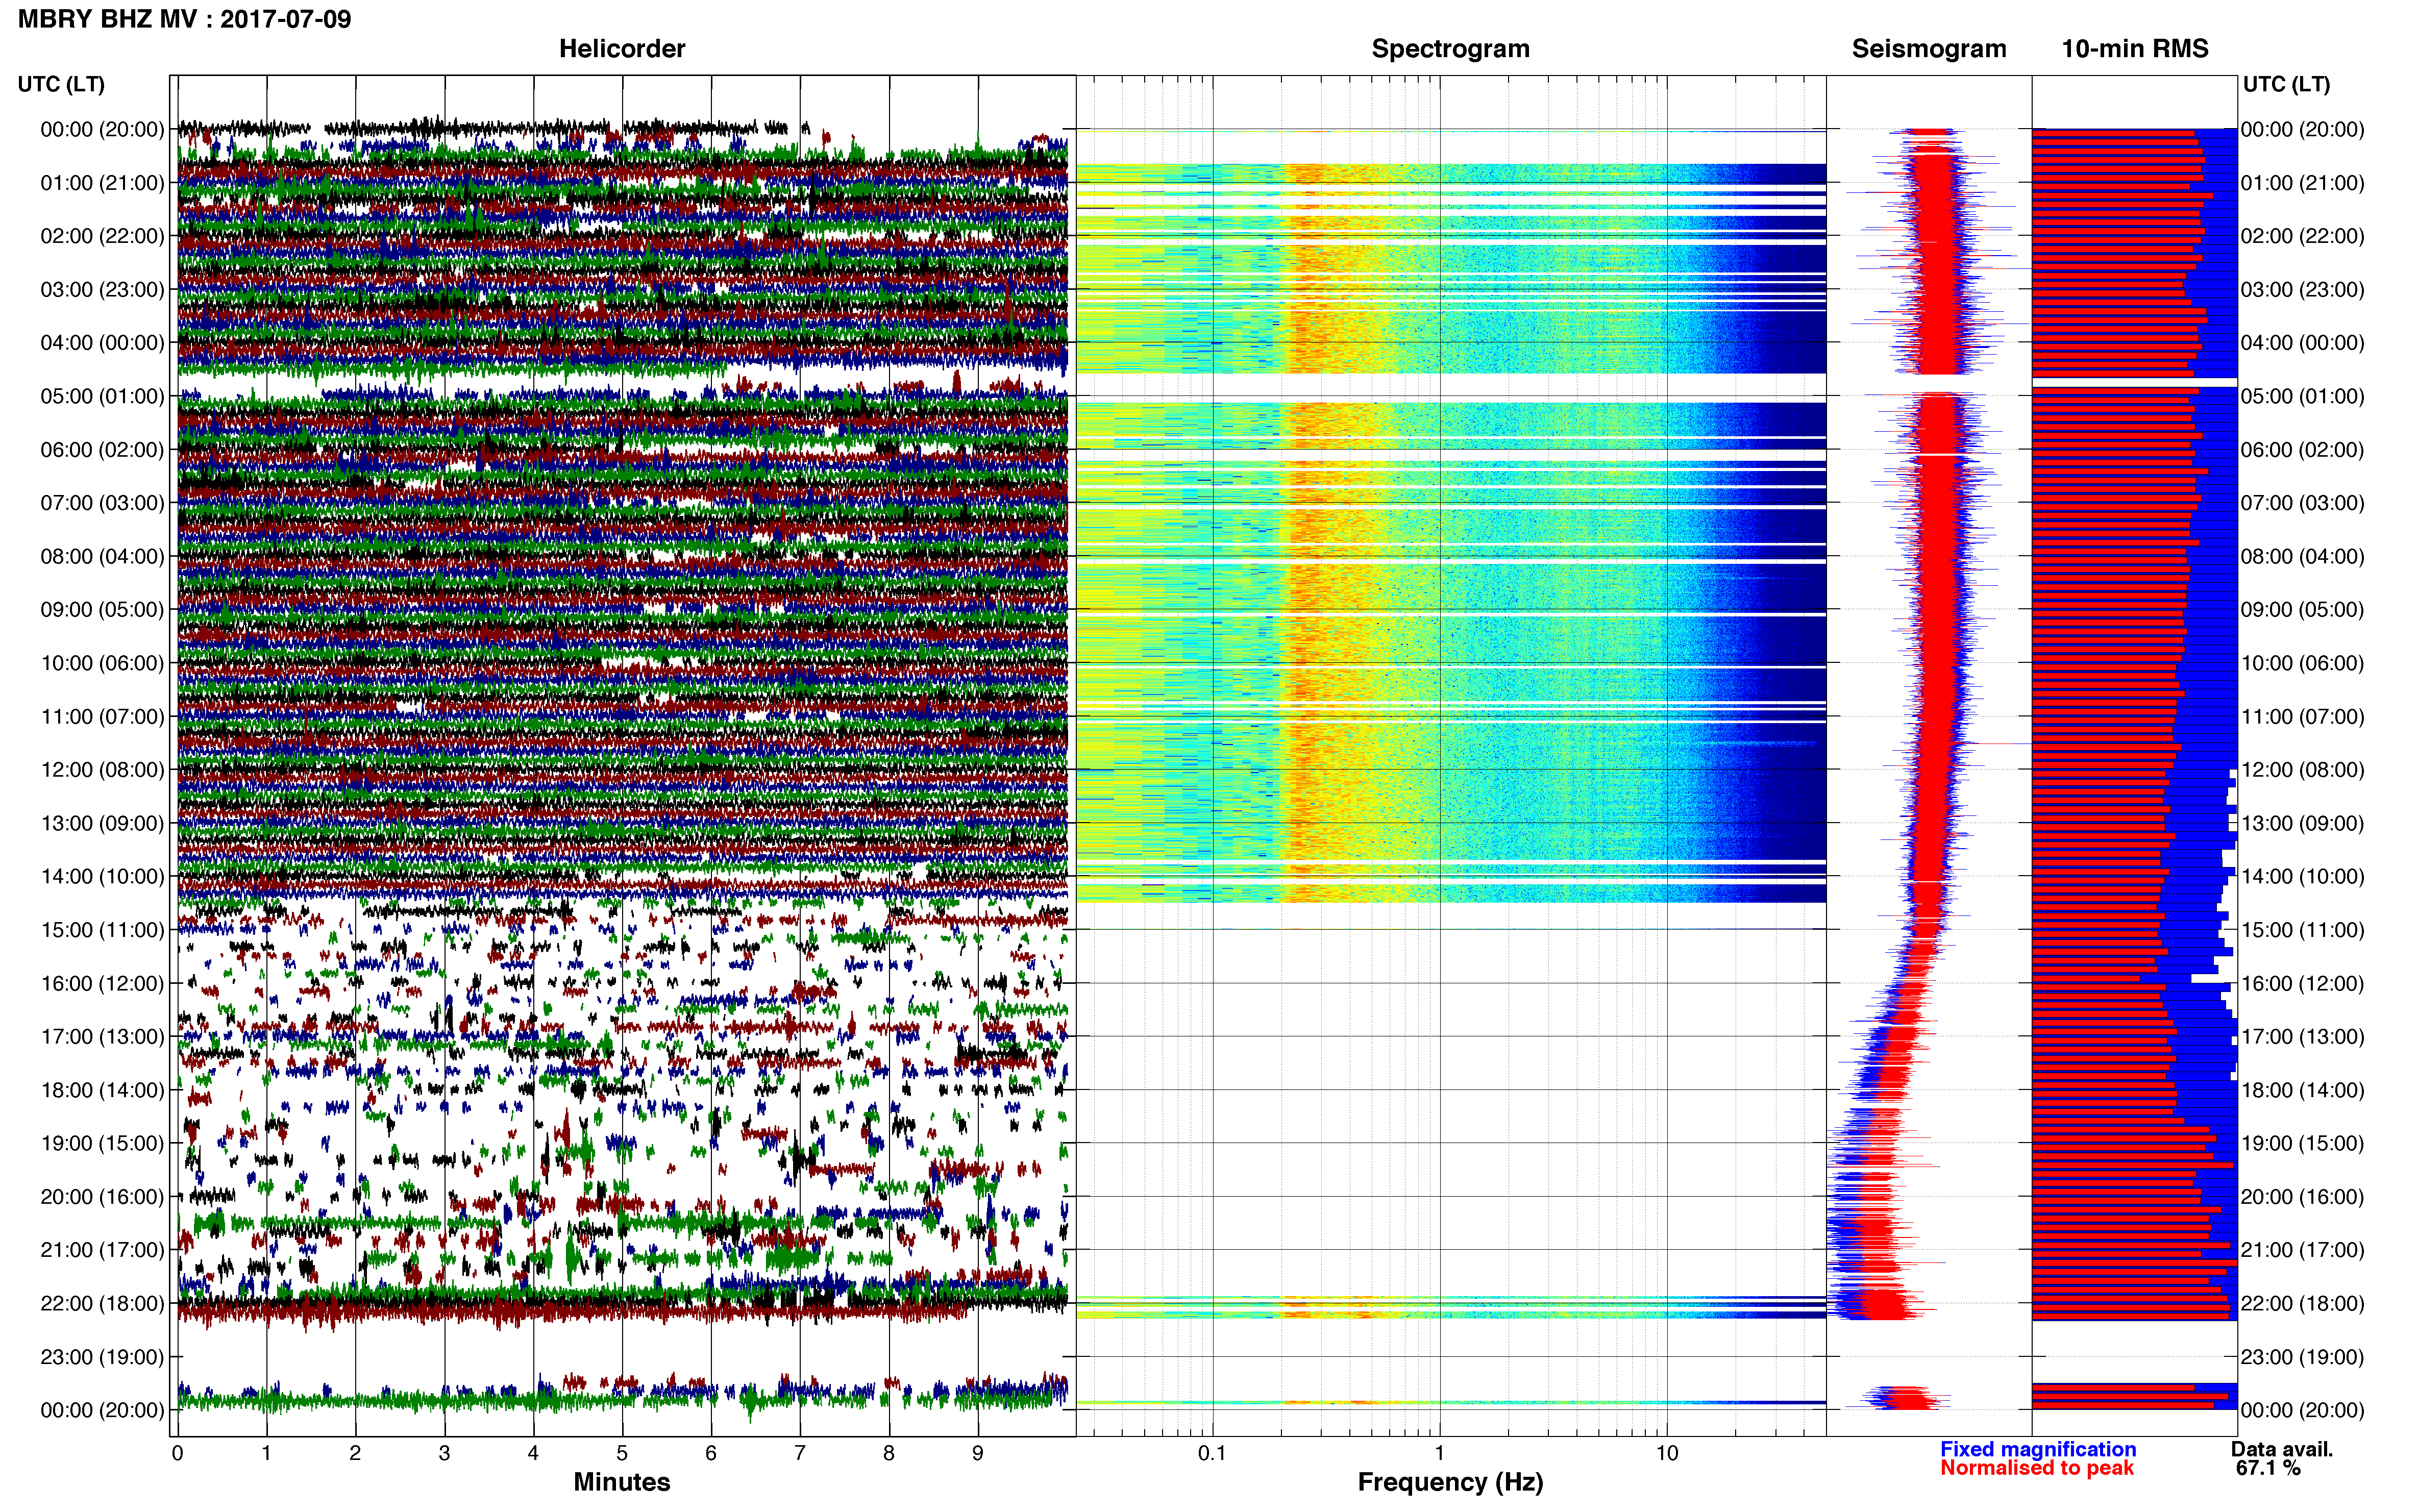
Task: Click right-axis time label '03:00 (23:00)'
Action: coord(2303,290)
